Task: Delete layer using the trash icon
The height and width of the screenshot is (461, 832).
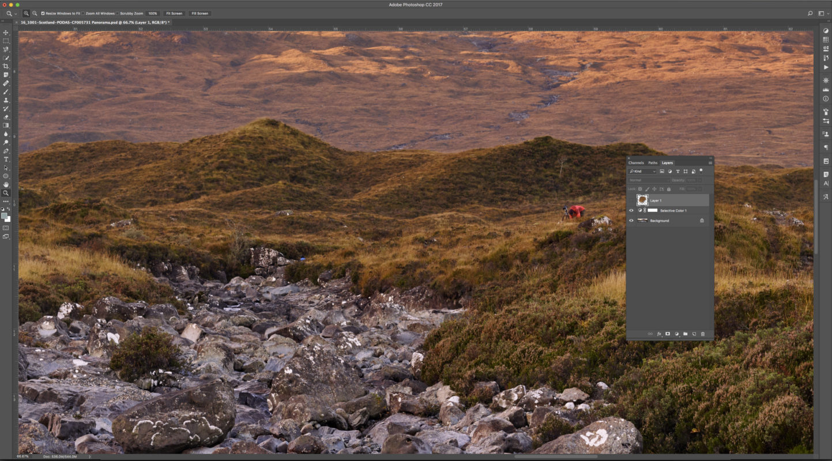Action: 702,334
